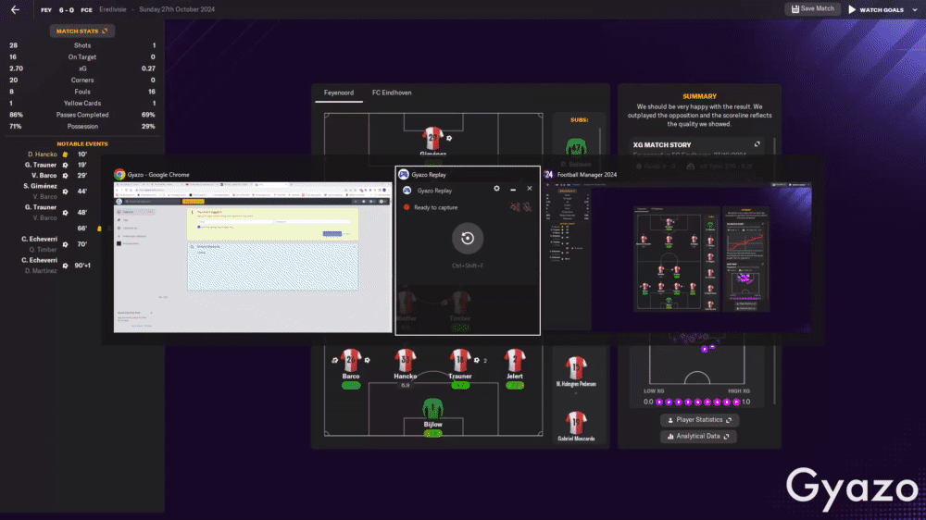Open Player Statistics

[699, 420]
